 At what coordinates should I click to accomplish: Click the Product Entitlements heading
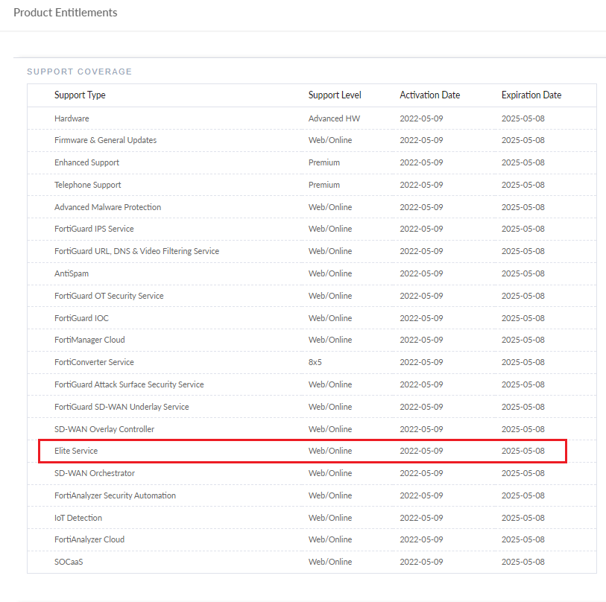click(x=66, y=13)
